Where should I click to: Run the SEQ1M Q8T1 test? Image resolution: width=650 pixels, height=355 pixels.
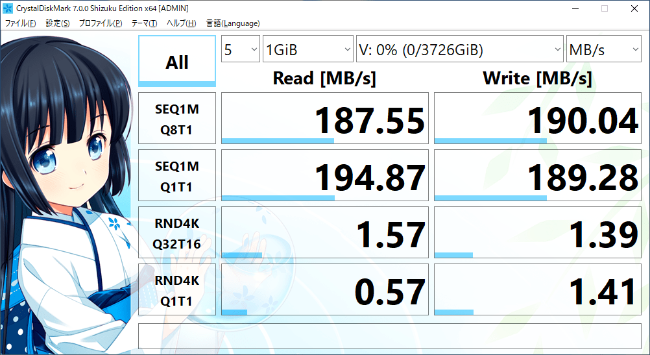point(177,118)
